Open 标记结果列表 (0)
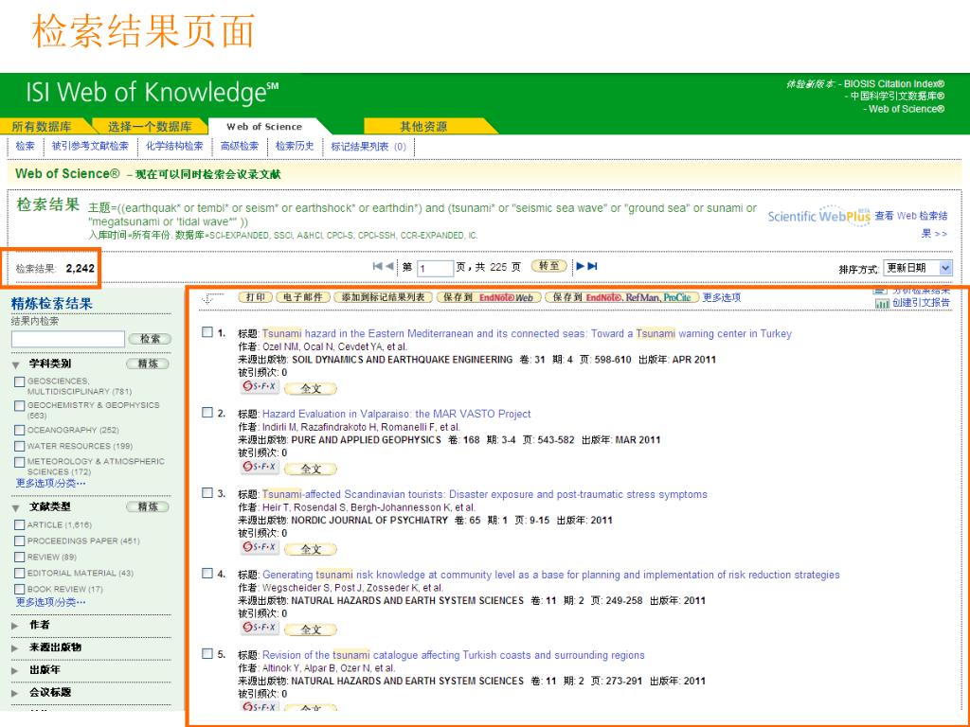The width and height of the screenshot is (970, 727). (x=368, y=147)
